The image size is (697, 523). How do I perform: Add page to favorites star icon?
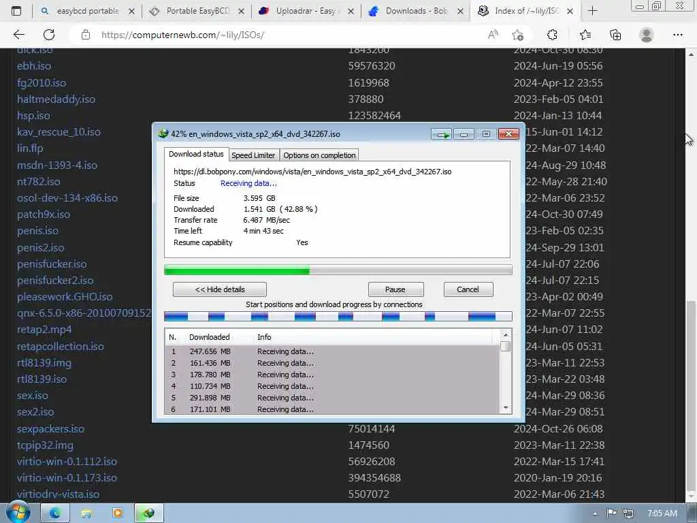[517, 35]
